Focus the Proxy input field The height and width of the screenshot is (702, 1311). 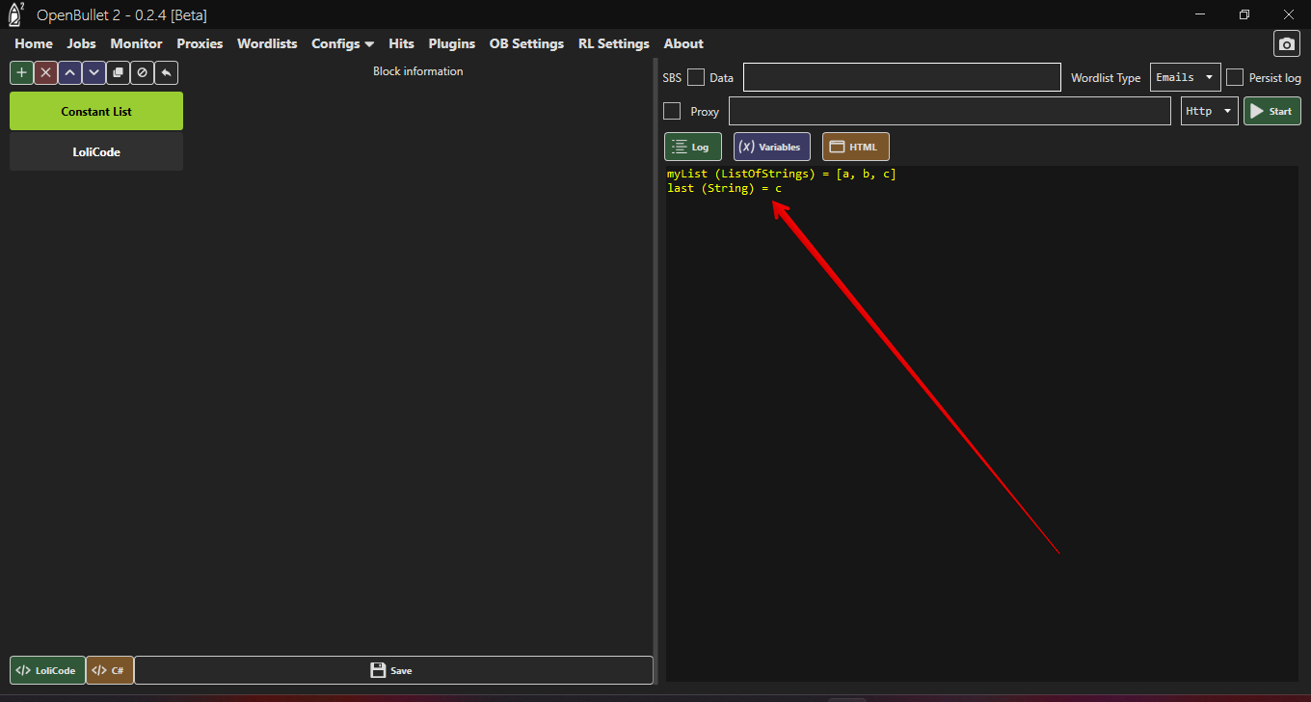(950, 111)
